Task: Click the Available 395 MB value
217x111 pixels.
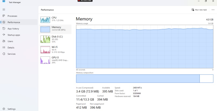Action: click(107, 91)
